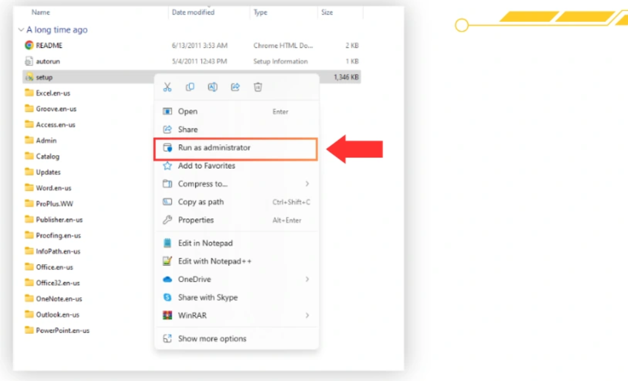Image resolution: width=628 pixels, height=381 pixels.
Task: Click the Delete trash can icon
Action: pyautogui.click(x=258, y=87)
